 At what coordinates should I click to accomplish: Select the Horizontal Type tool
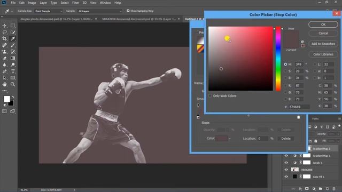[x=13, y=71]
